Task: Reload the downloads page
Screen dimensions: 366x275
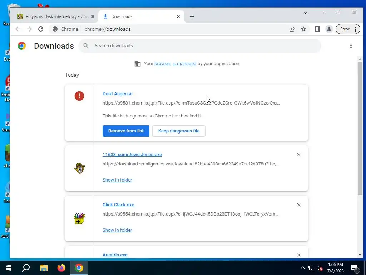Action: (41, 29)
